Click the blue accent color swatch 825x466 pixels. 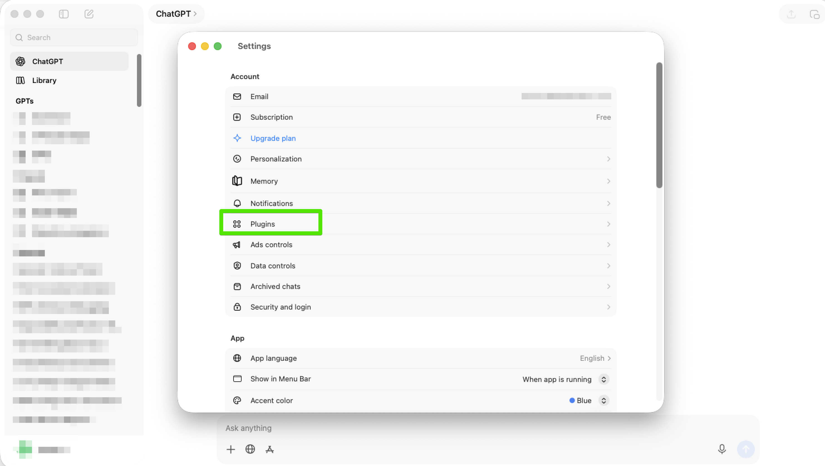pyautogui.click(x=572, y=400)
